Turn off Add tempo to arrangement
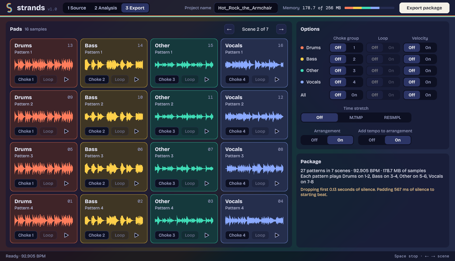Viewport: 455px width, 261px height. tap(372, 140)
